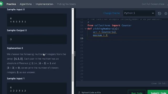Click the problem panel scrollbar thumb

click(73, 68)
